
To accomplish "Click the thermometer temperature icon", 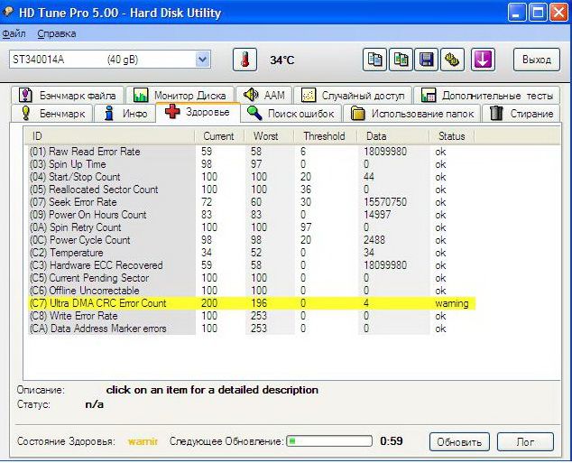I will click(x=244, y=60).
